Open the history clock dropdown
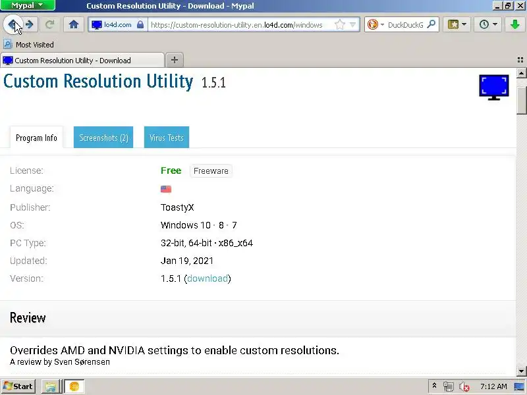This screenshot has height=395, width=527. click(x=487, y=24)
